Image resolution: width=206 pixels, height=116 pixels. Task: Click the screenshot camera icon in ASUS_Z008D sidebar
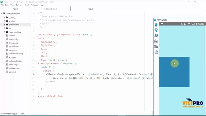[x=156, y=41]
